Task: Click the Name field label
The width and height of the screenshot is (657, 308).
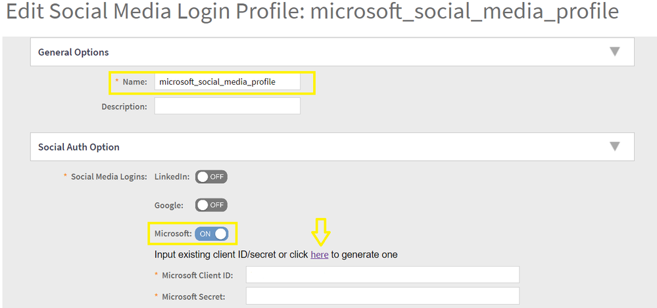Action: coord(134,82)
